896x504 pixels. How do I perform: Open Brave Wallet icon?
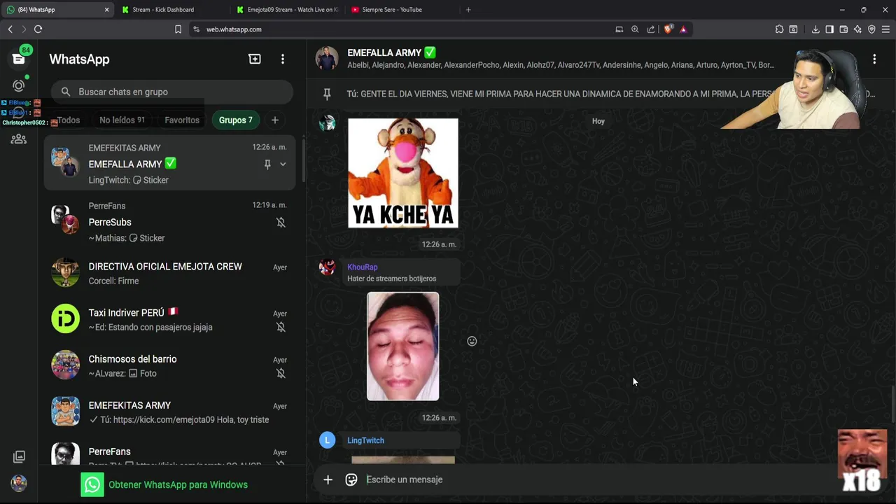[843, 29]
